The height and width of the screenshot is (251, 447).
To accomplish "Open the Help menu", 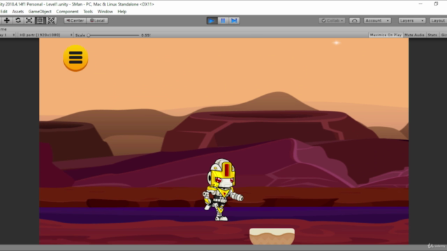I will point(122,11).
